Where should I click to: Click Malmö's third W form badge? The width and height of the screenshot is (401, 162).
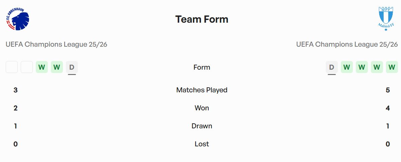[x=377, y=67]
